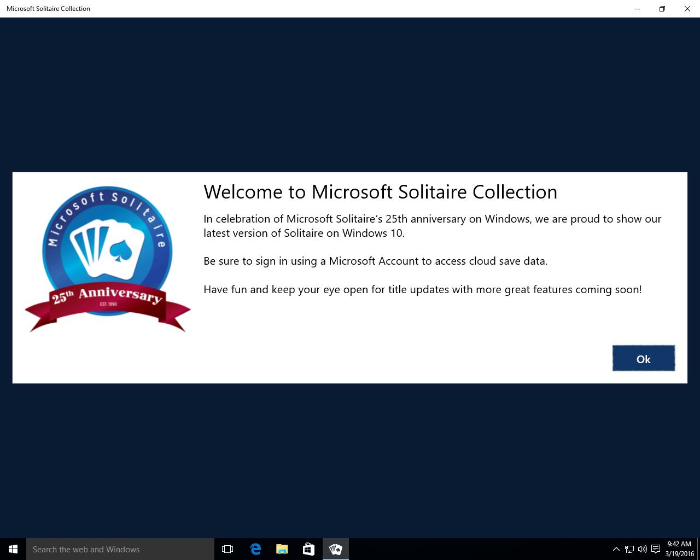
Task: Show hidden system tray icons
Action: click(616, 549)
